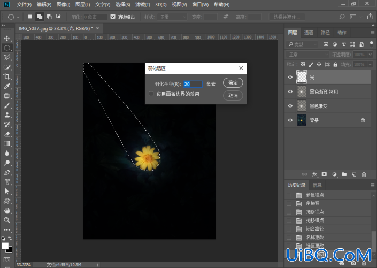Close the 羽化选区 dialog
This screenshot has width=377, height=268.
241,68
